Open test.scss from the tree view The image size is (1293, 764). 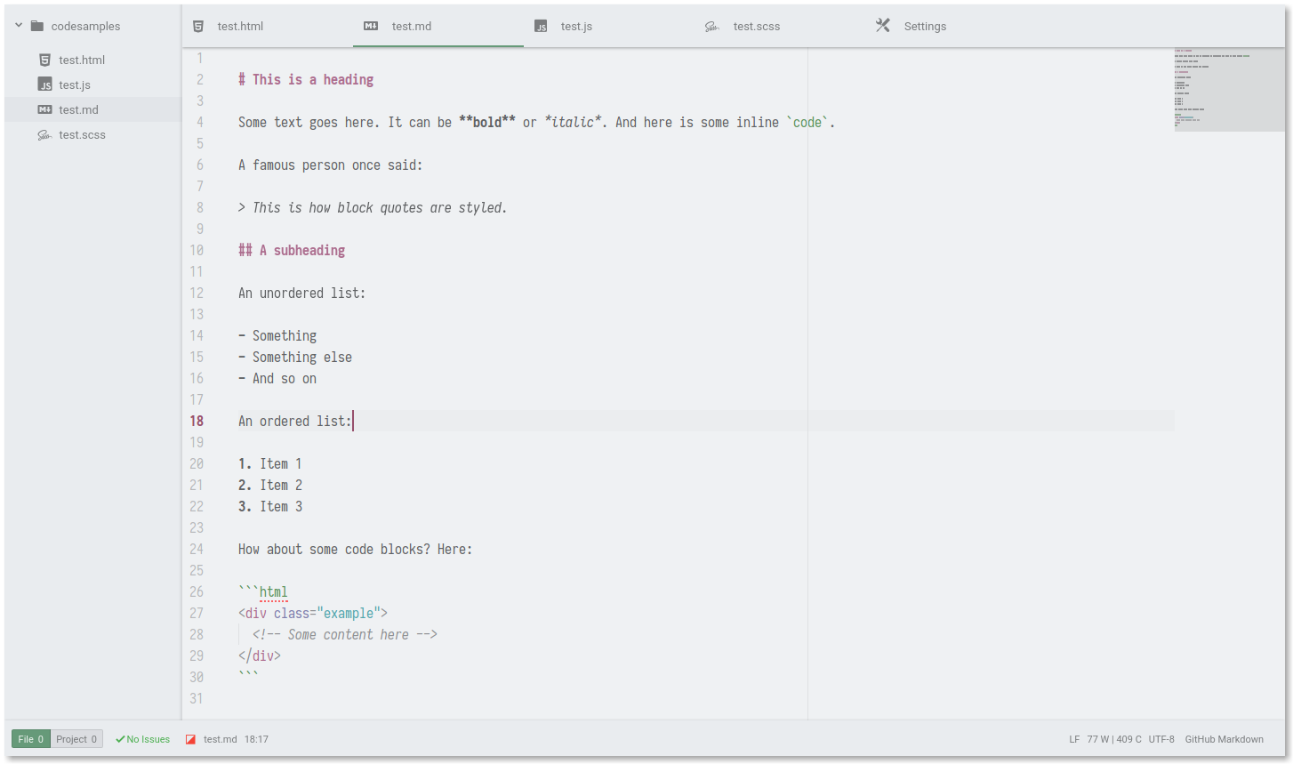point(82,135)
